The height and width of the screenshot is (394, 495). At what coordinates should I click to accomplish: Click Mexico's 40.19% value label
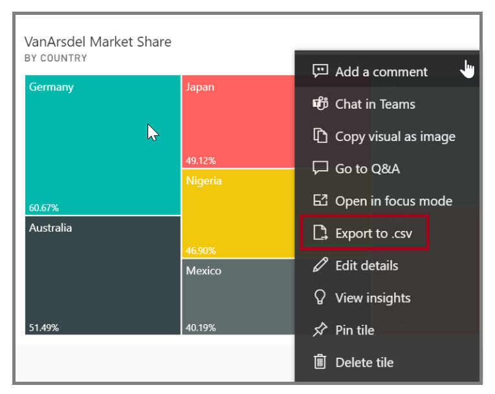click(201, 328)
